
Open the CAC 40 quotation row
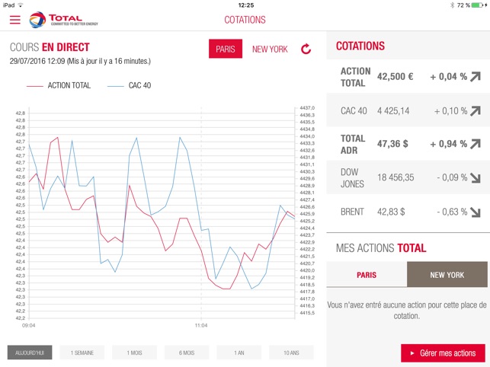[408, 111]
